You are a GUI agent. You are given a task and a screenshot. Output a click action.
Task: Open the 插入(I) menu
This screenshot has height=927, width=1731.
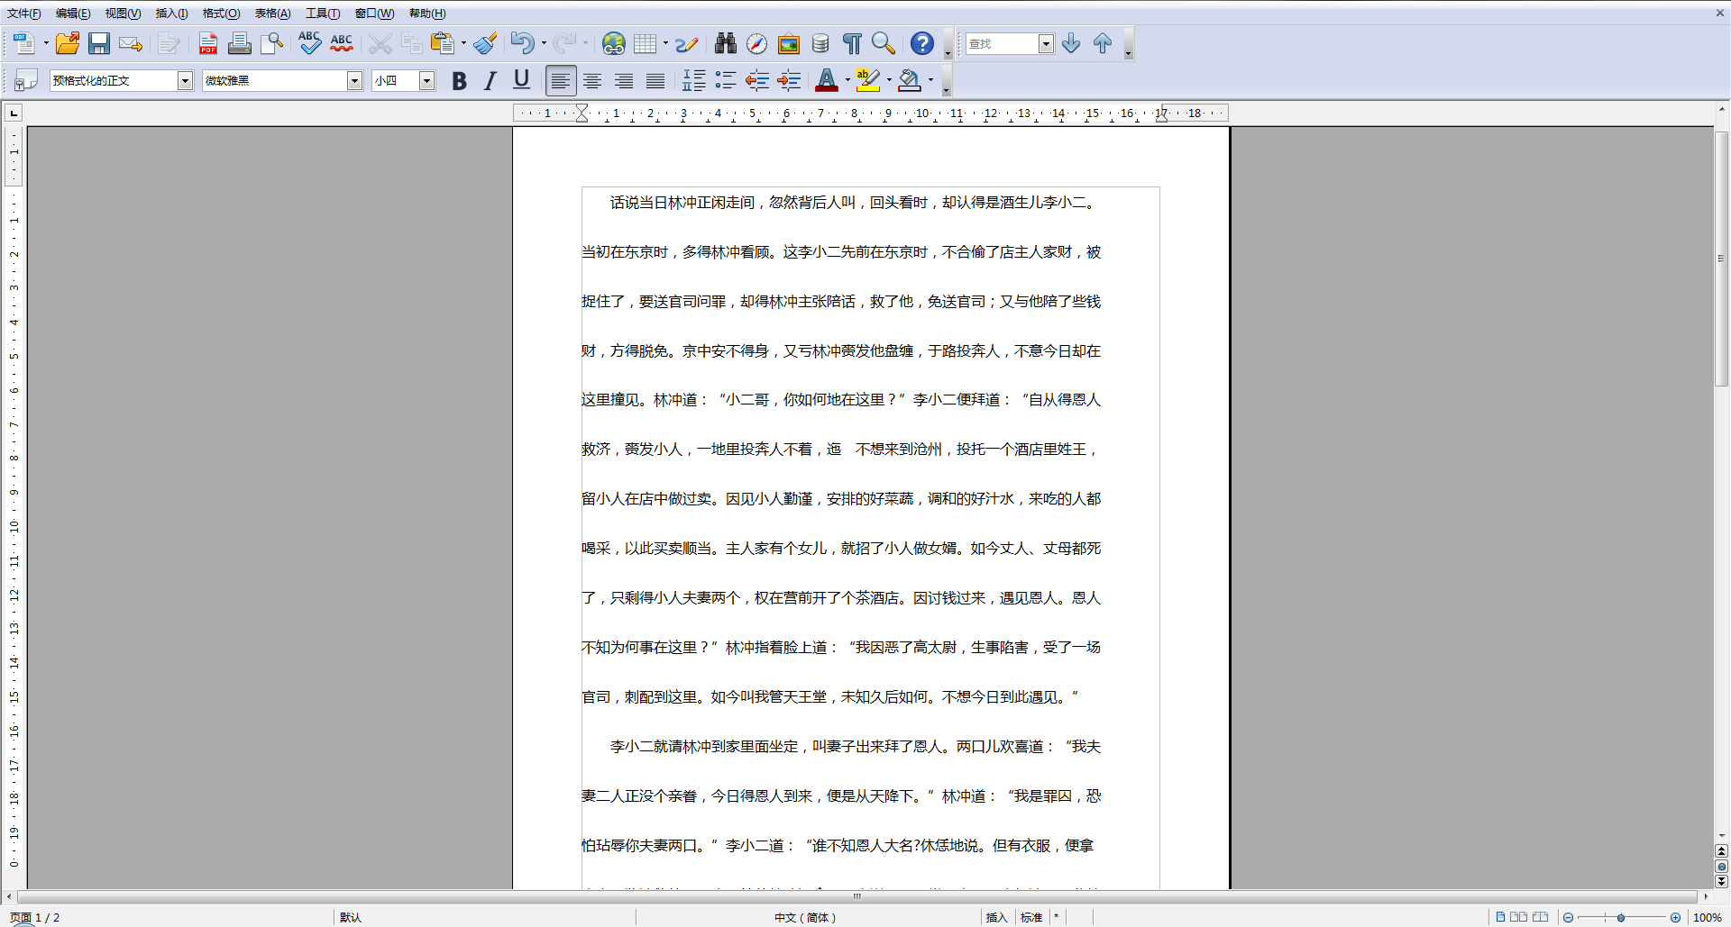[171, 14]
